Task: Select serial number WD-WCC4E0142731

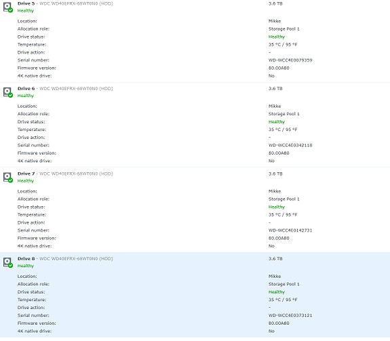Action: 290,230
